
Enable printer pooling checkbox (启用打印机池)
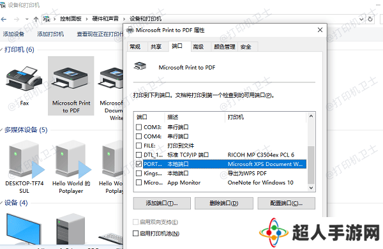pyautogui.click(x=135, y=234)
